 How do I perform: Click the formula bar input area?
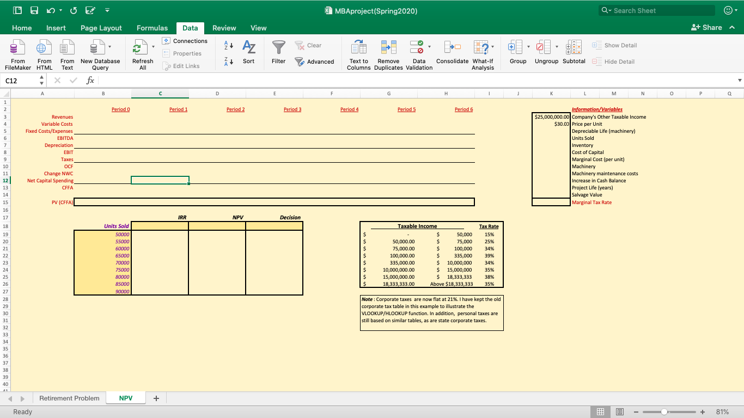pyautogui.click(x=417, y=80)
